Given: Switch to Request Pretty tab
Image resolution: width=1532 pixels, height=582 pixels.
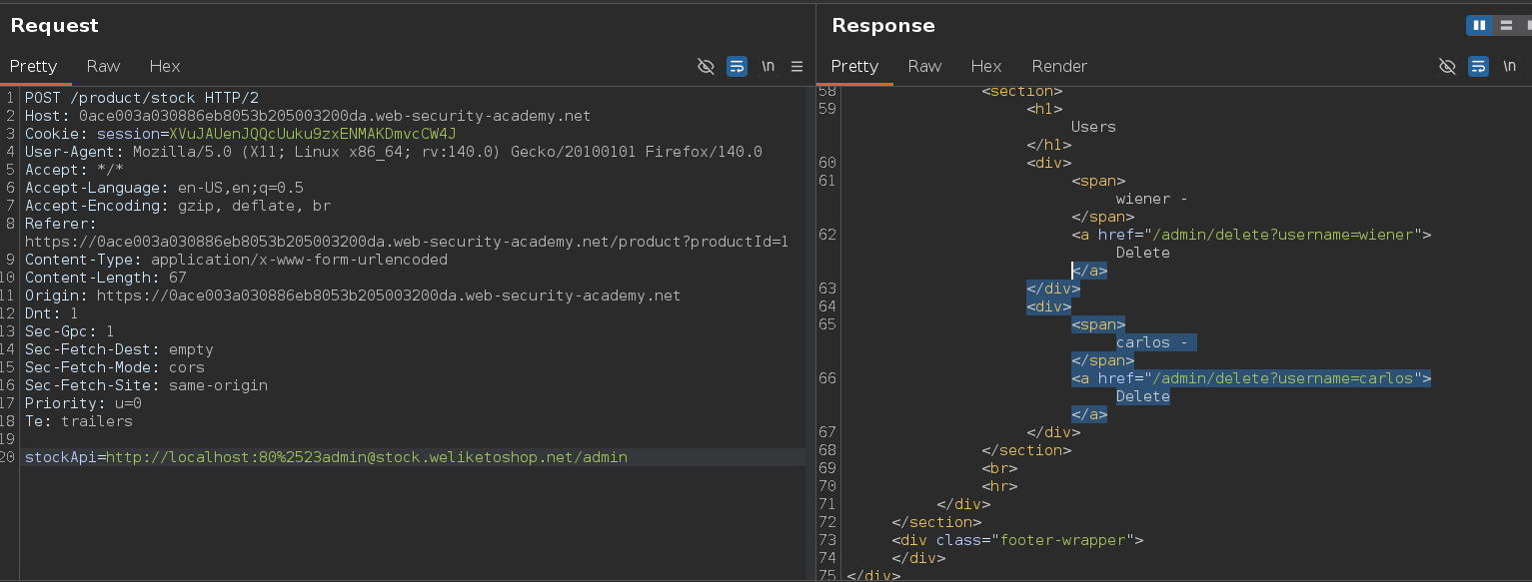Looking at the screenshot, I should (34, 66).
